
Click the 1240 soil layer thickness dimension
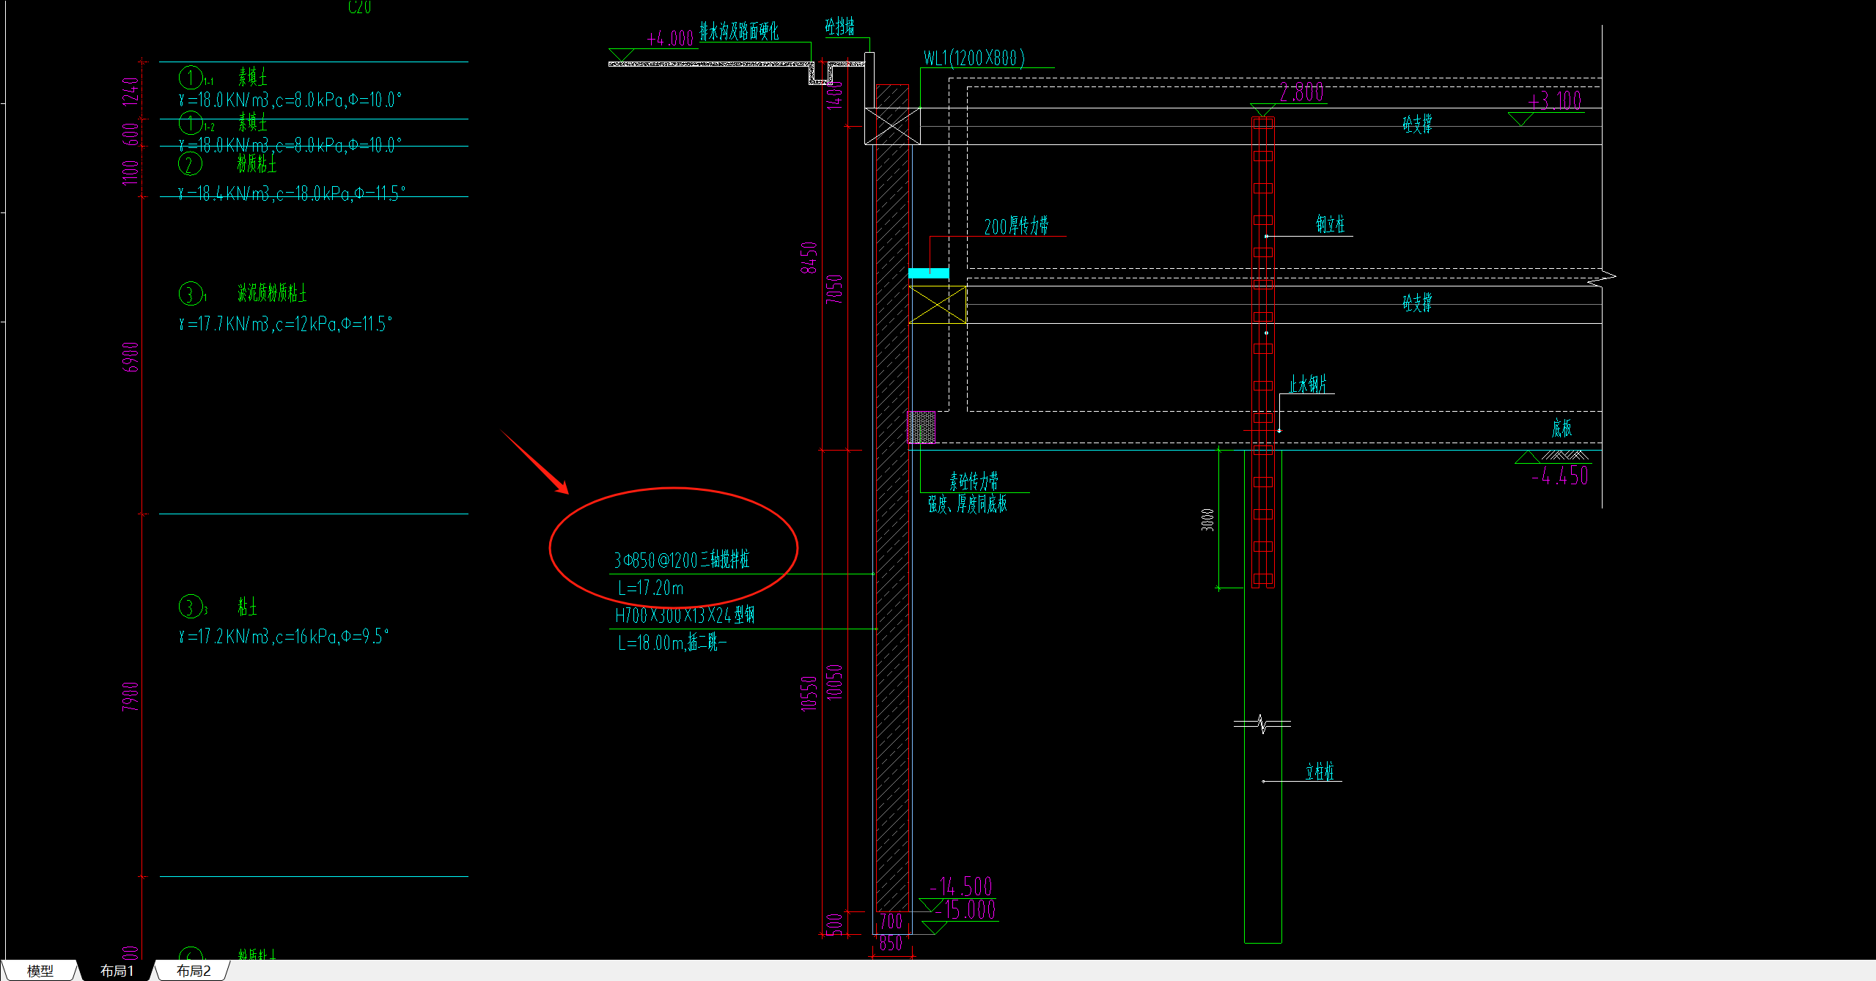(130, 92)
